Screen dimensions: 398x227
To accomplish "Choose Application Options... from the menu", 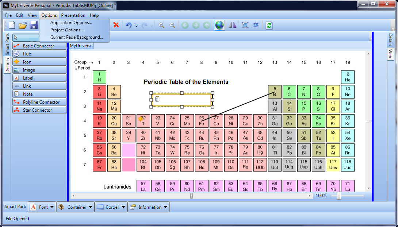I will [x=71, y=23].
